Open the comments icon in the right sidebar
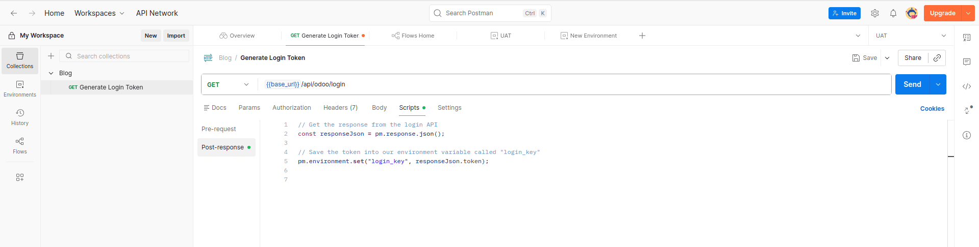The image size is (979, 247). (967, 62)
